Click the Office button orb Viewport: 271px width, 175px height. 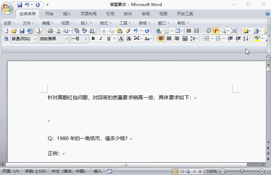(7, 8)
